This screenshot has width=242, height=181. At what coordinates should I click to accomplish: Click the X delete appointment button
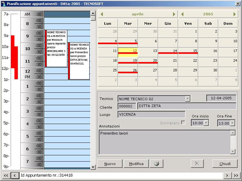click(x=197, y=163)
